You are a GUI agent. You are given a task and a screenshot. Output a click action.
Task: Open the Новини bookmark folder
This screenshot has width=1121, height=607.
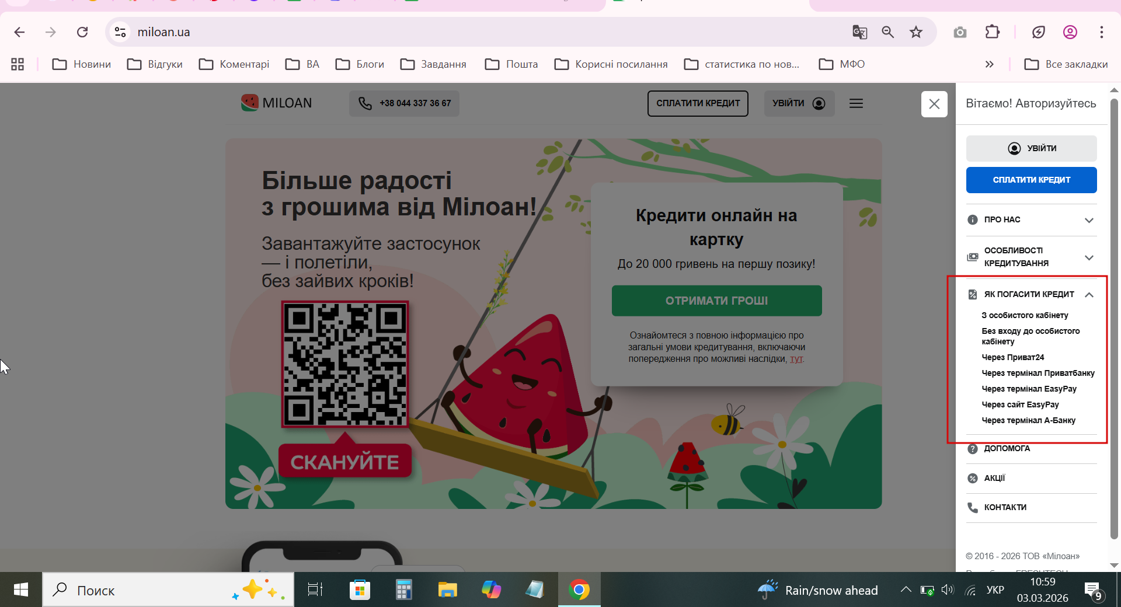pyautogui.click(x=82, y=64)
